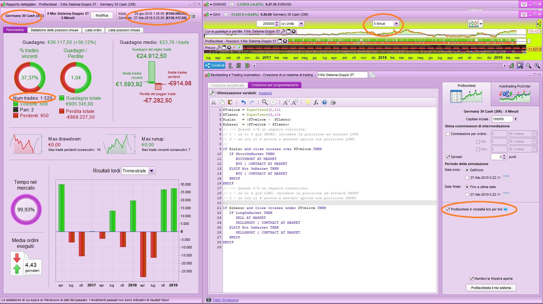The height and width of the screenshot is (304, 543).
Task: Enable Commissione per ordine checkbox
Action: point(448,134)
